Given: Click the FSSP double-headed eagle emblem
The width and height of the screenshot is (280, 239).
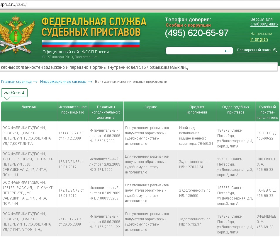Looking at the screenshot, I should pos(17,35).
